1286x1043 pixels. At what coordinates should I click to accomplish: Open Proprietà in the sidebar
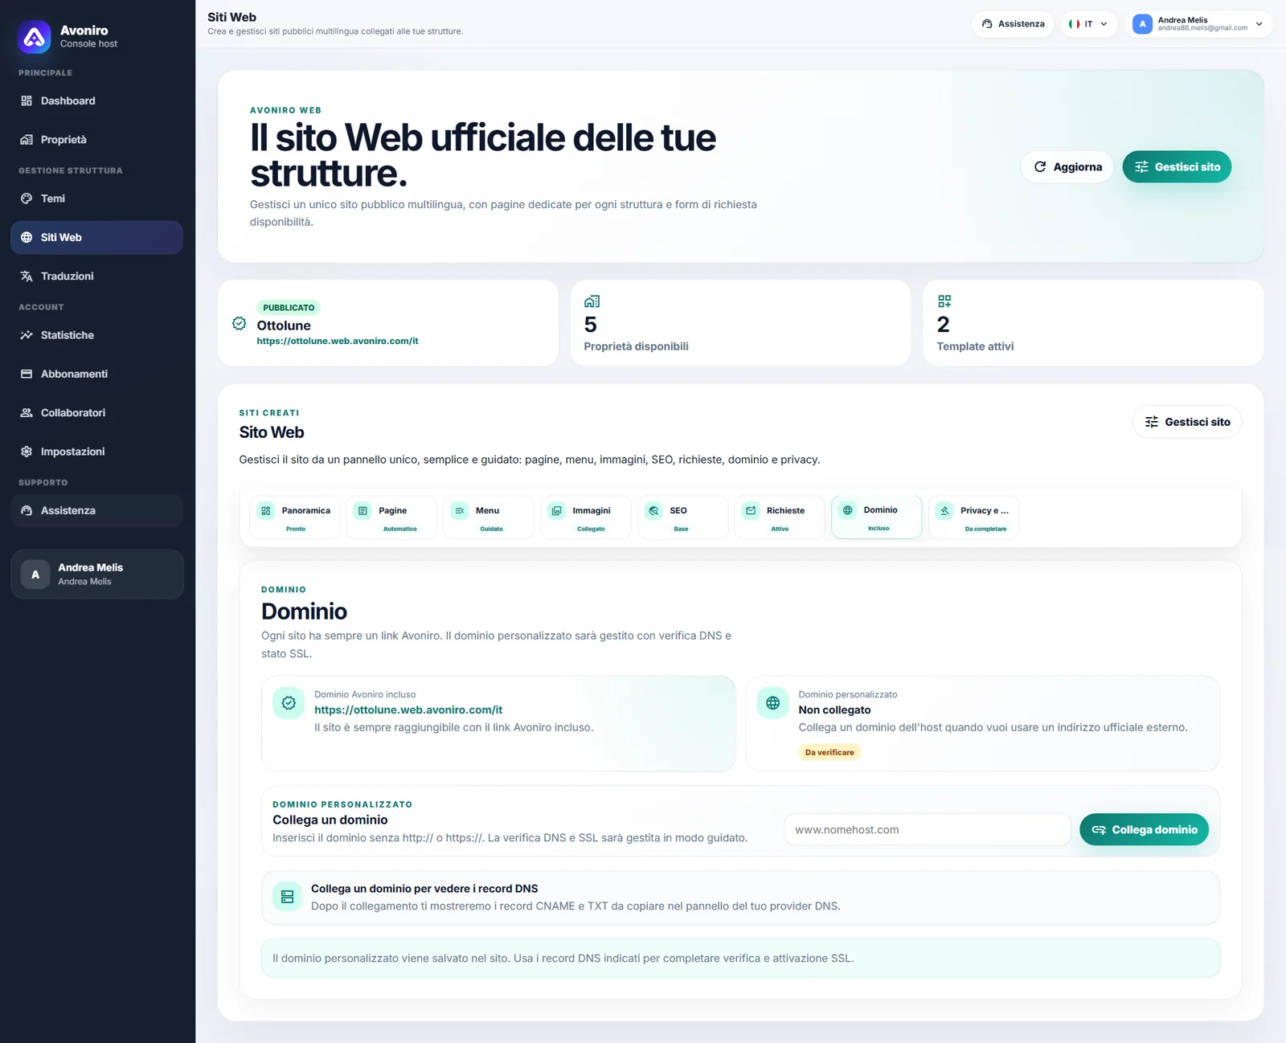96,140
